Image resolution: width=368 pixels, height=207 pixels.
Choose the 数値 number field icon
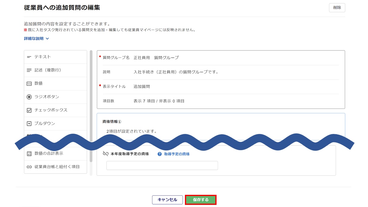click(x=29, y=84)
